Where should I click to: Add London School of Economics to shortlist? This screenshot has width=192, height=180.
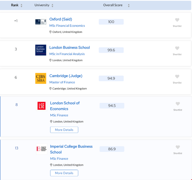[177, 104]
